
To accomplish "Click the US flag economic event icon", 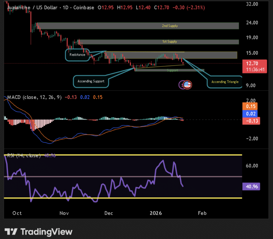I will (188, 85).
